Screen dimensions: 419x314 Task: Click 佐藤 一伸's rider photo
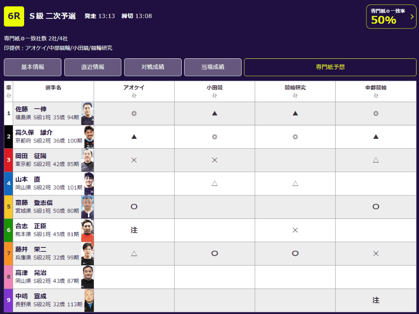88,114
